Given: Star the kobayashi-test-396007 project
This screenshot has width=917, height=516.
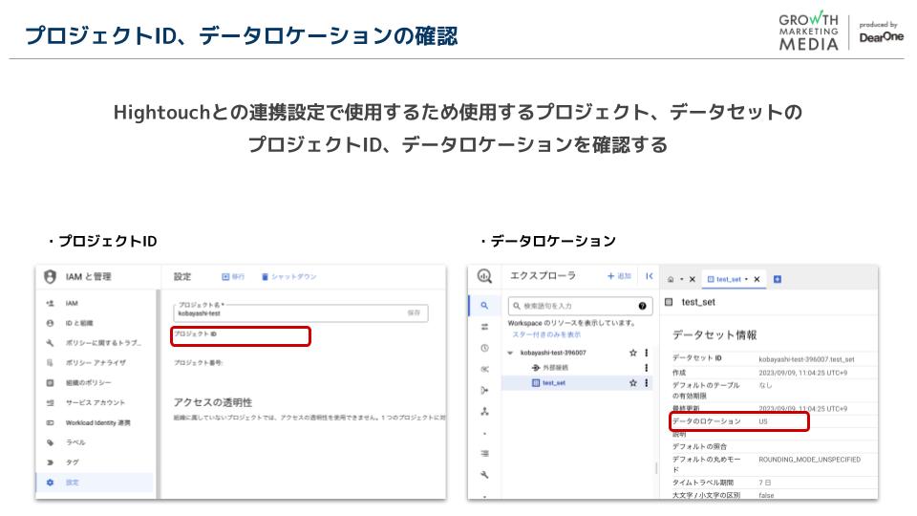Looking at the screenshot, I should [x=632, y=353].
